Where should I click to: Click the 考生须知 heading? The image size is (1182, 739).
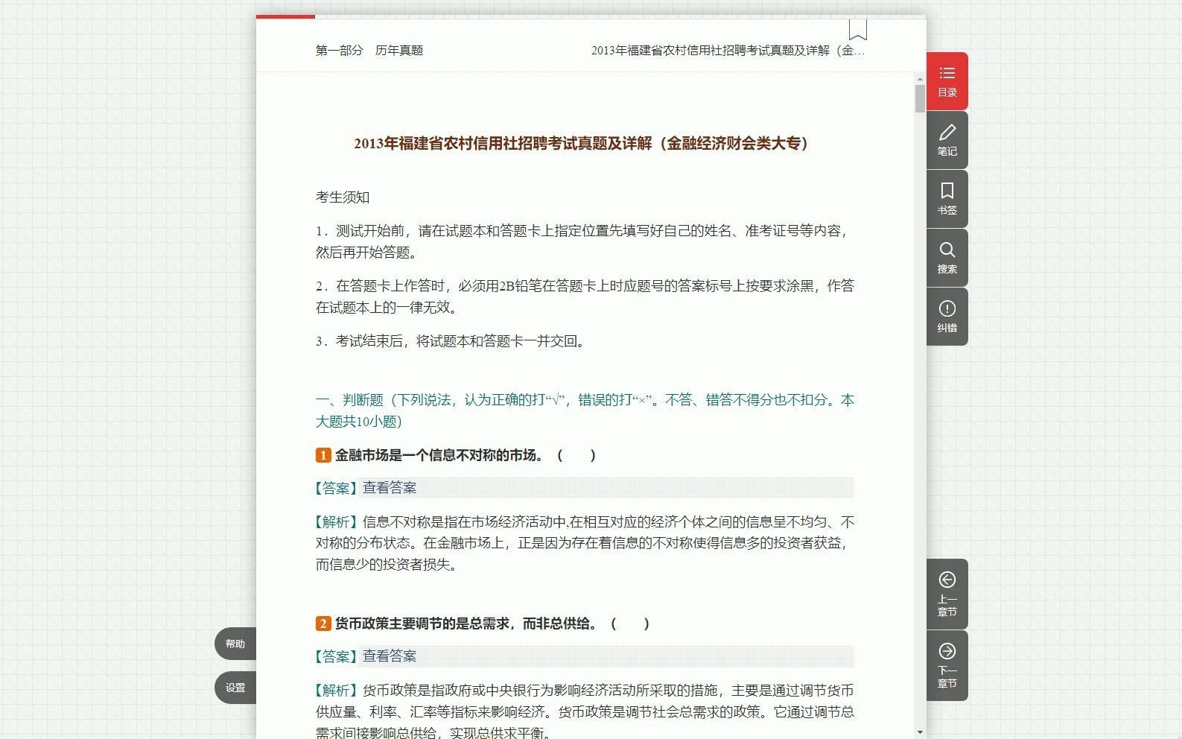pos(343,197)
